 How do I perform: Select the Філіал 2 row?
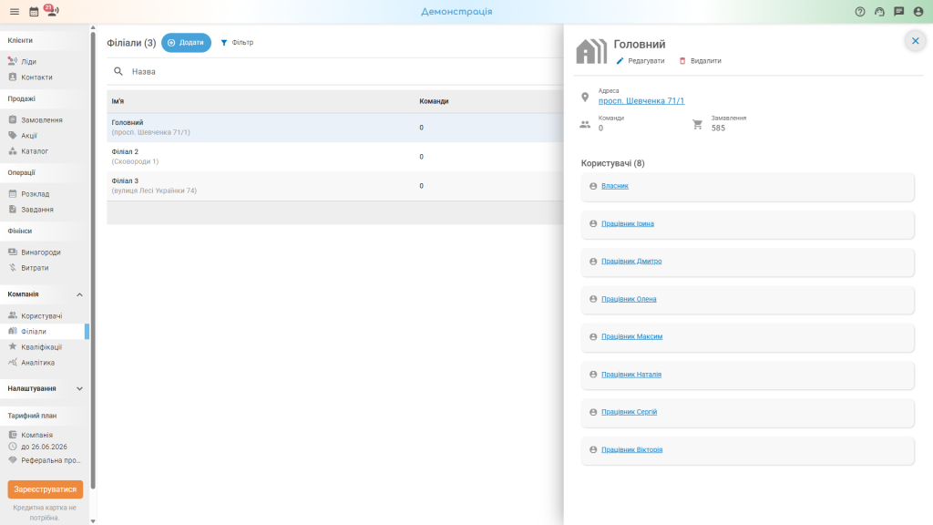click(x=335, y=157)
